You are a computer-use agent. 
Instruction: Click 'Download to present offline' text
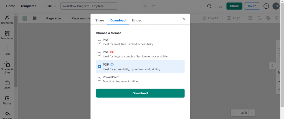pyautogui.click(x=120, y=82)
